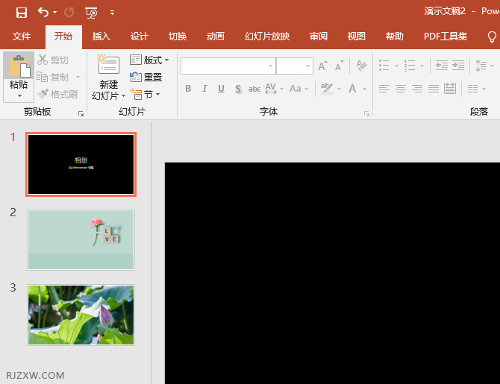Click the Format Painter (格式刷) button

tap(58, 94)
